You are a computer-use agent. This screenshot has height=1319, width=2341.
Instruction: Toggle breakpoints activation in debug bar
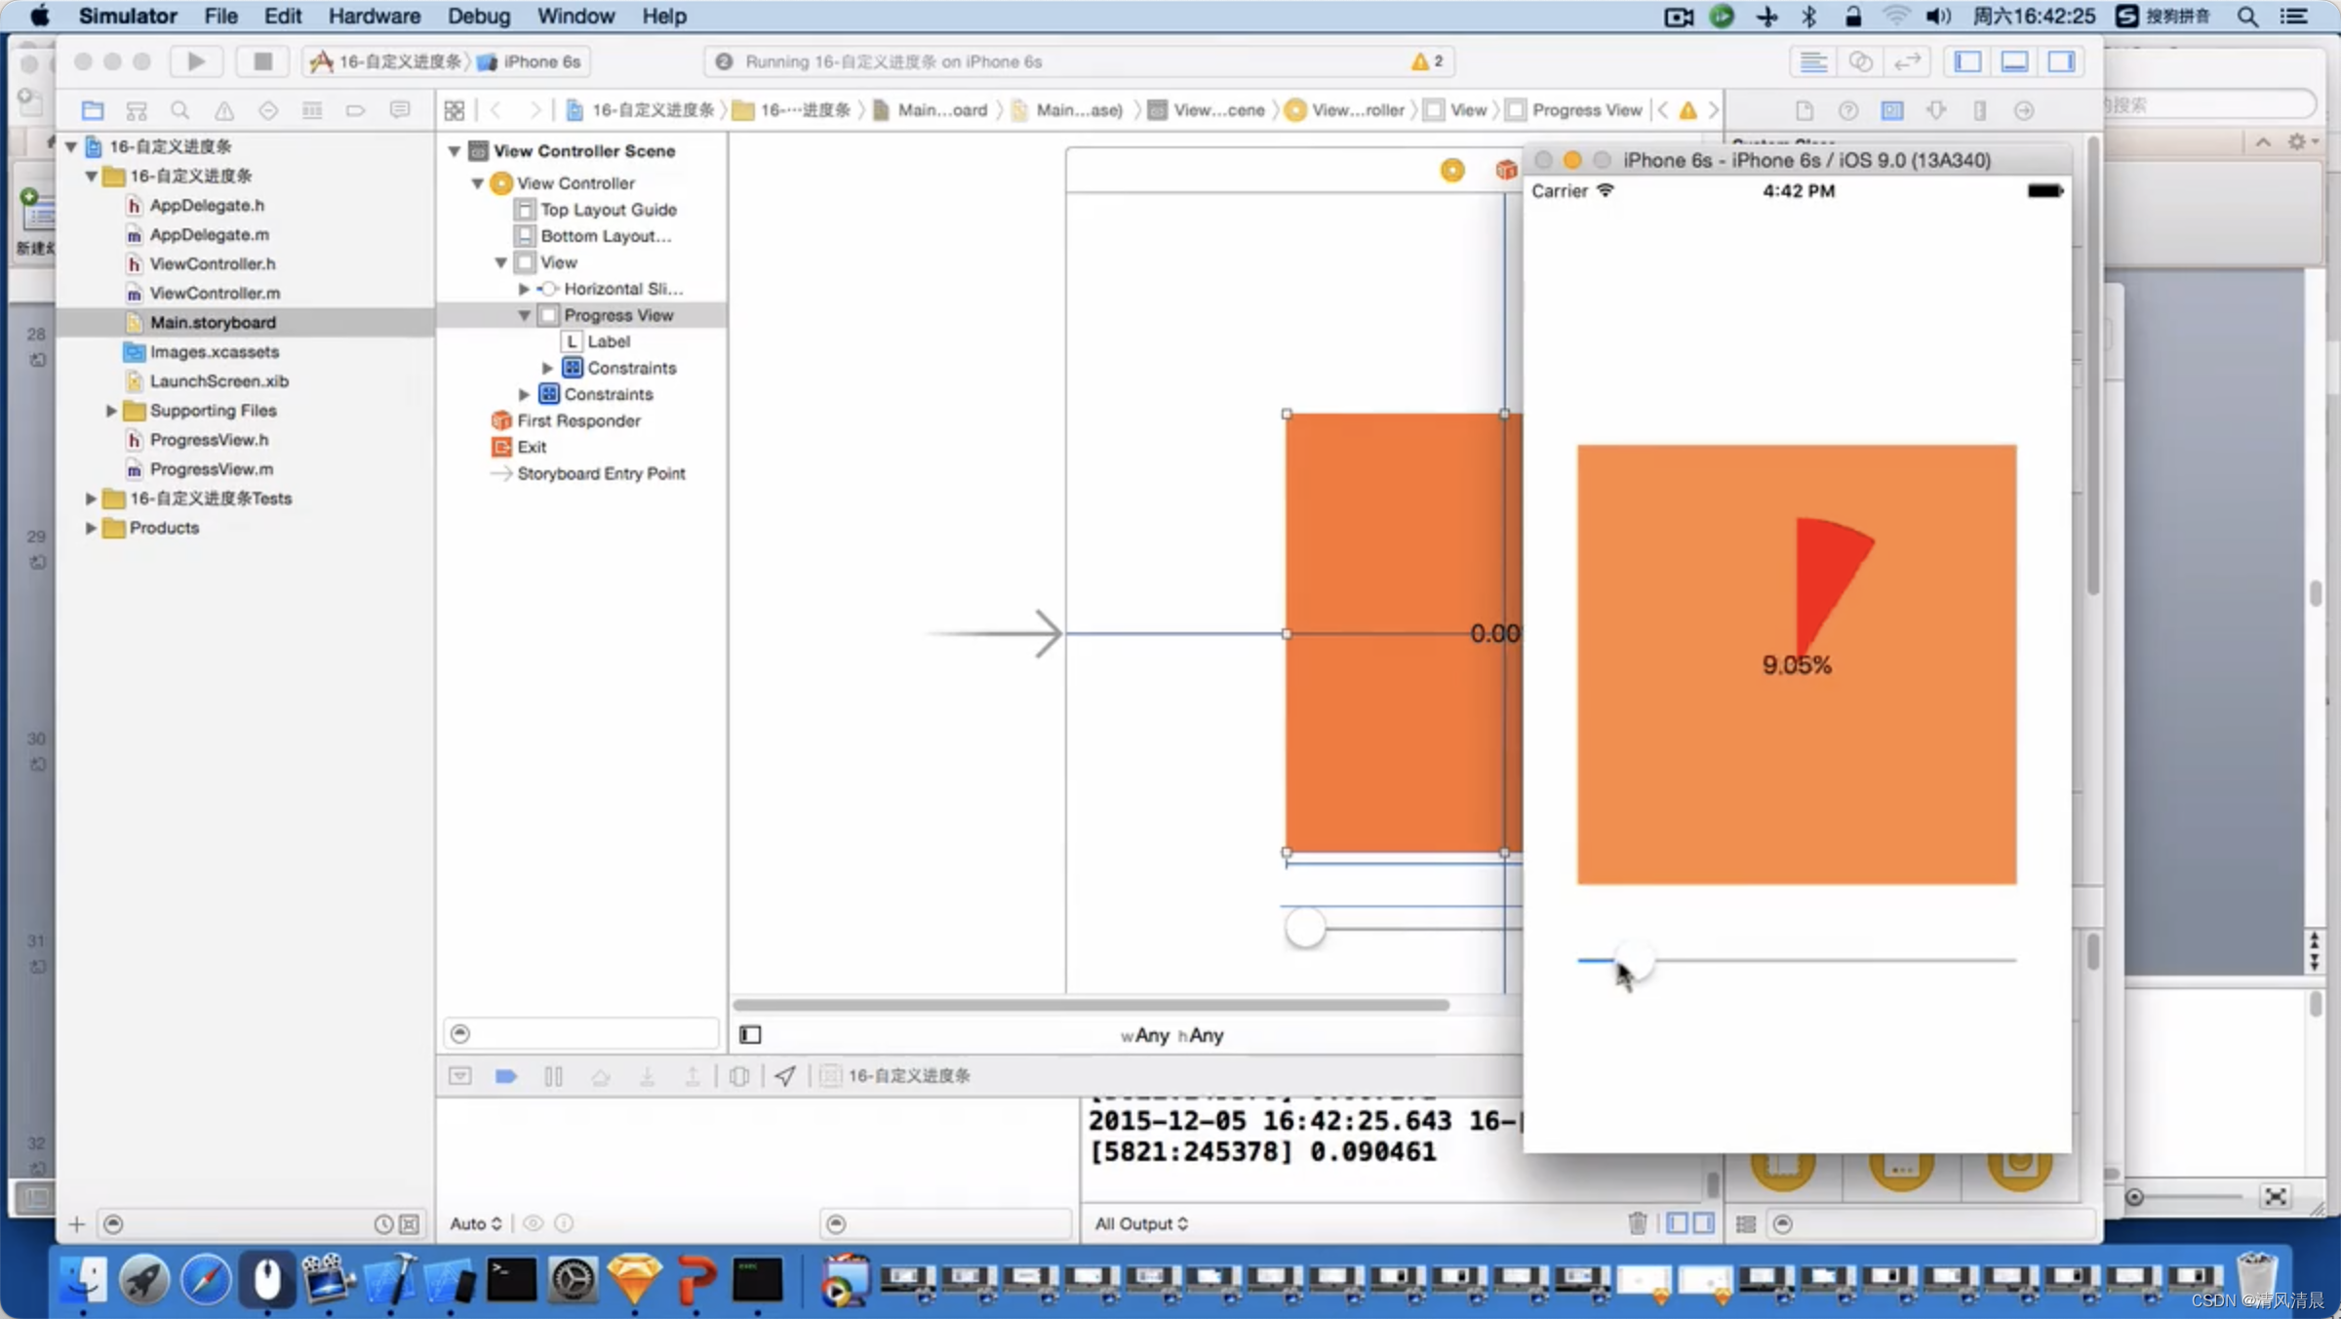[506, 1075]
